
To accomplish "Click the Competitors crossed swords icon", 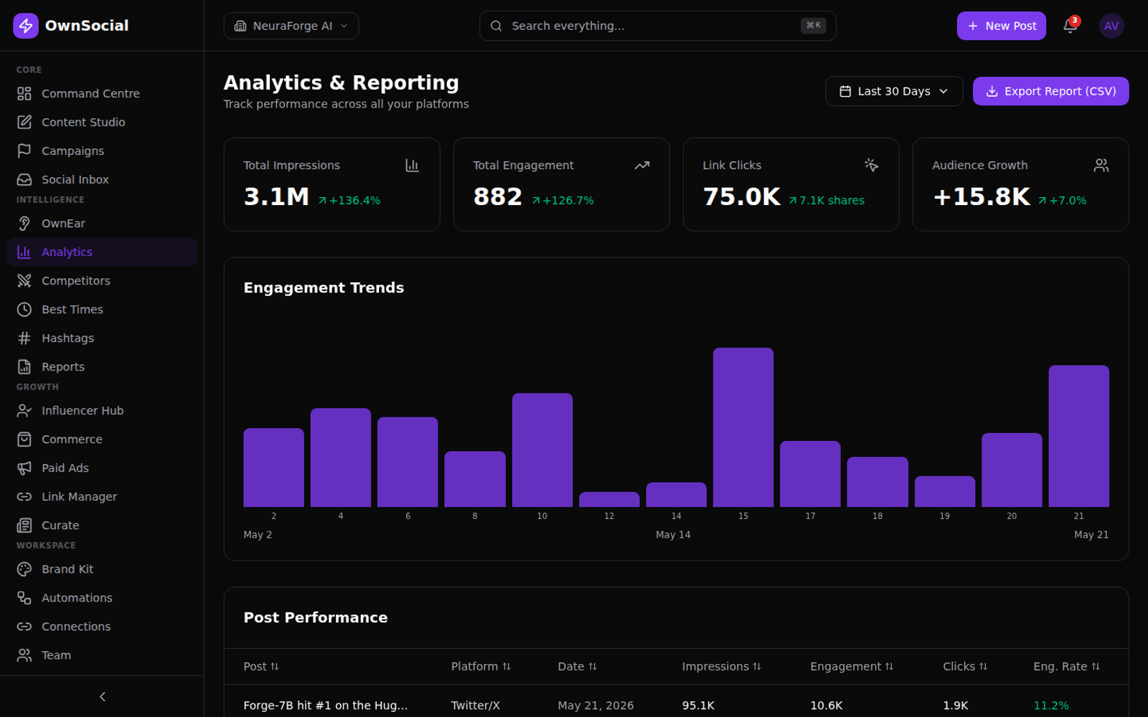I will pyautogui.click(x=24, y=281).
